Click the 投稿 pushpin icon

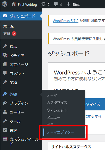(x=5, y=46)
